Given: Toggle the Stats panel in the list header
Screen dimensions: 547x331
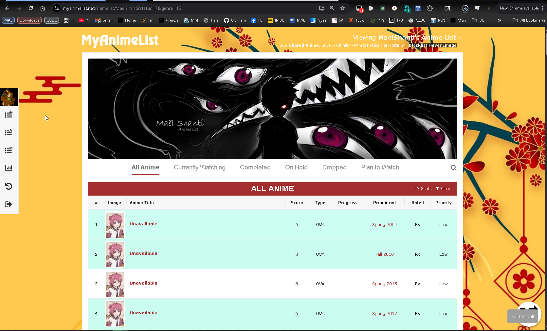Looking at the screenshot, I should (x=424, y=189).
